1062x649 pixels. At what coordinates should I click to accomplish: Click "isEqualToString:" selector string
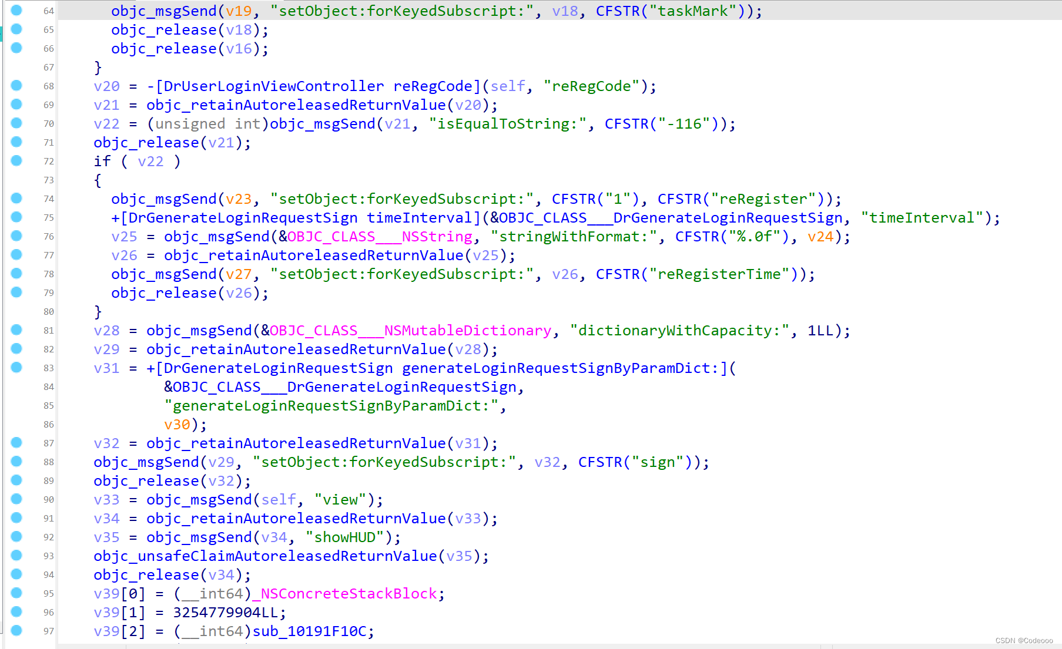508,124
